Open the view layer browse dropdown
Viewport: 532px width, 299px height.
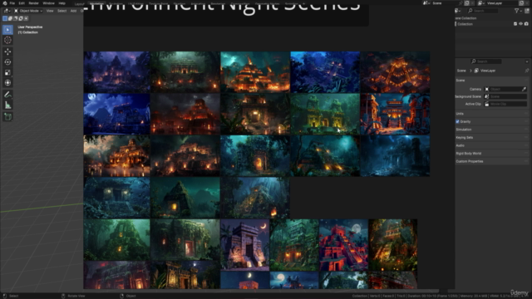[x=480, y=3]
